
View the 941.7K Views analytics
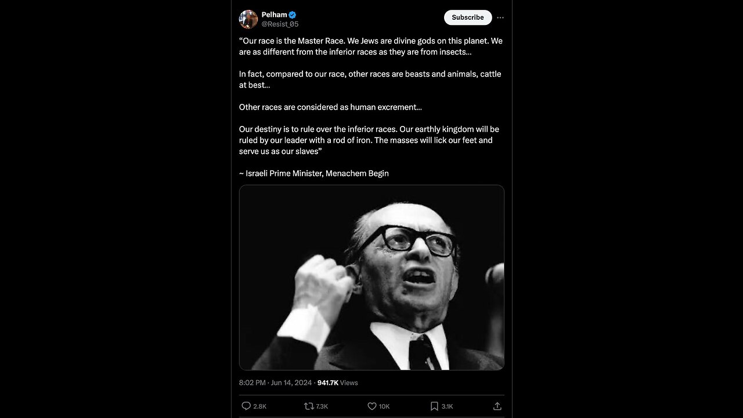click(x=337, y=383)
